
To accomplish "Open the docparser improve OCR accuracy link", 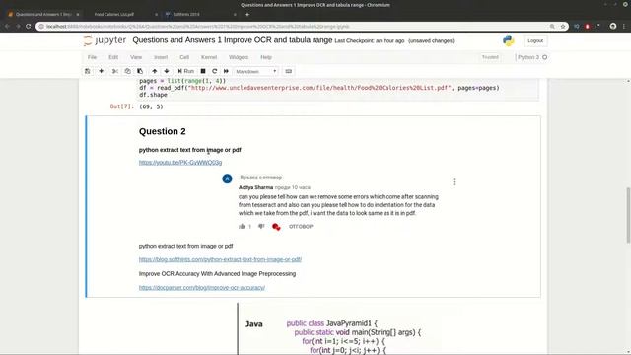I will (202, 287).
